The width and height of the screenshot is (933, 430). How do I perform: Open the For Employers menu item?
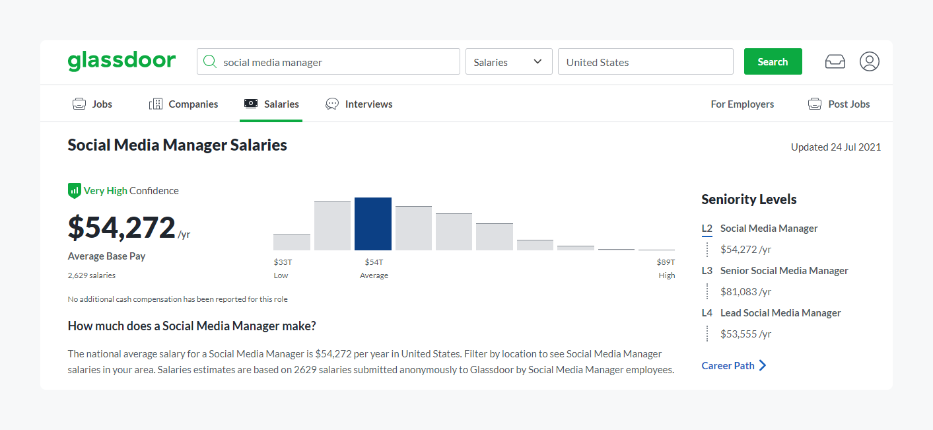(742, 104)
